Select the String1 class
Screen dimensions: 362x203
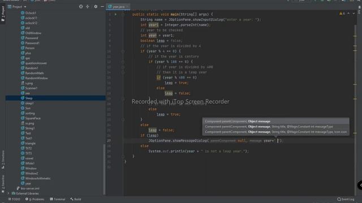30,128
